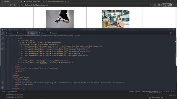Open the Файл menu in VS Code
The image size is (177, 99).
coord(6,30)
